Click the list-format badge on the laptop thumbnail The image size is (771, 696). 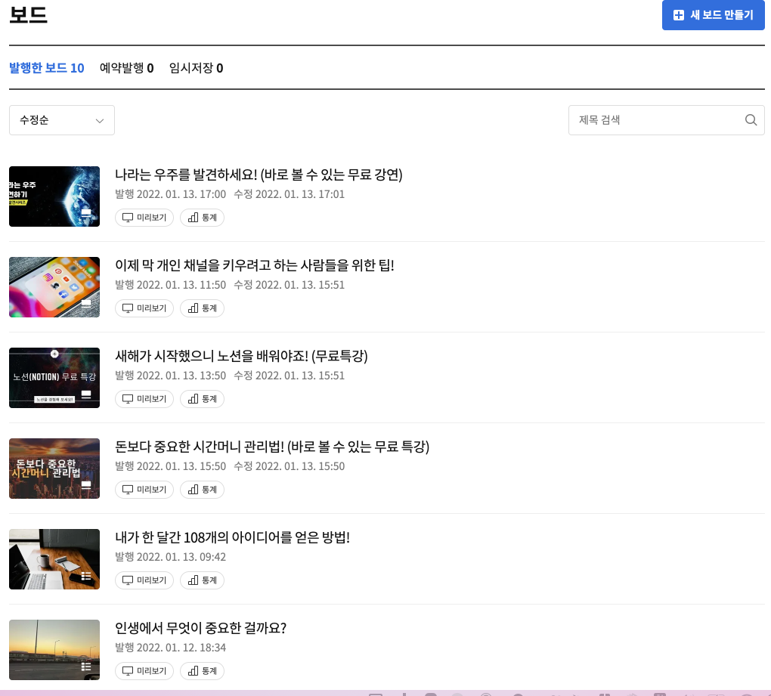click(86, 576)
